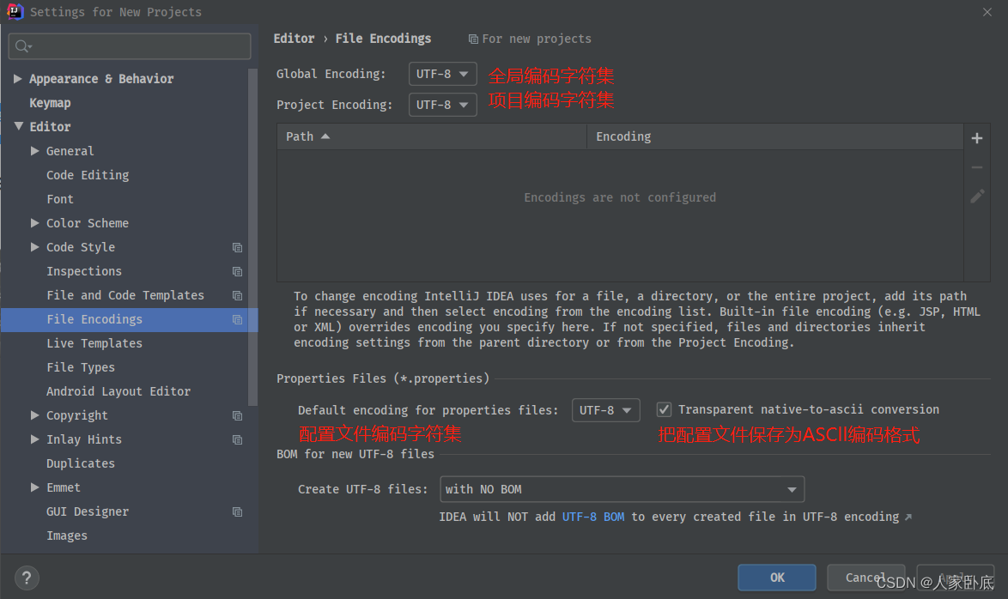Screen dimensions: 1008x599
Task: Expand the Emmet node
Action: point(34,487)
